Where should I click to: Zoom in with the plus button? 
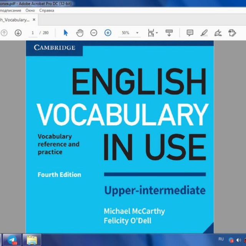point(108,33)
